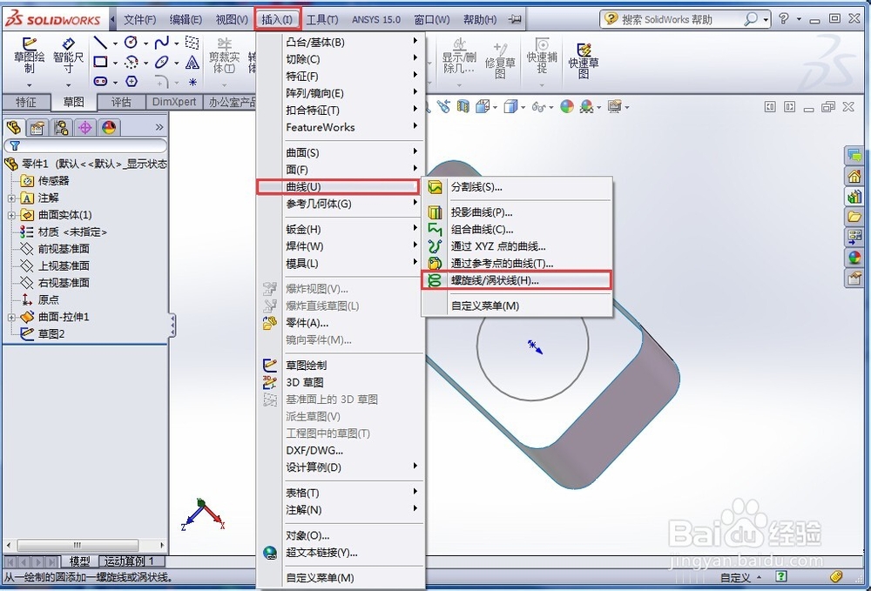Expand more panel tabs with the double chevron

tap(159, 127)
